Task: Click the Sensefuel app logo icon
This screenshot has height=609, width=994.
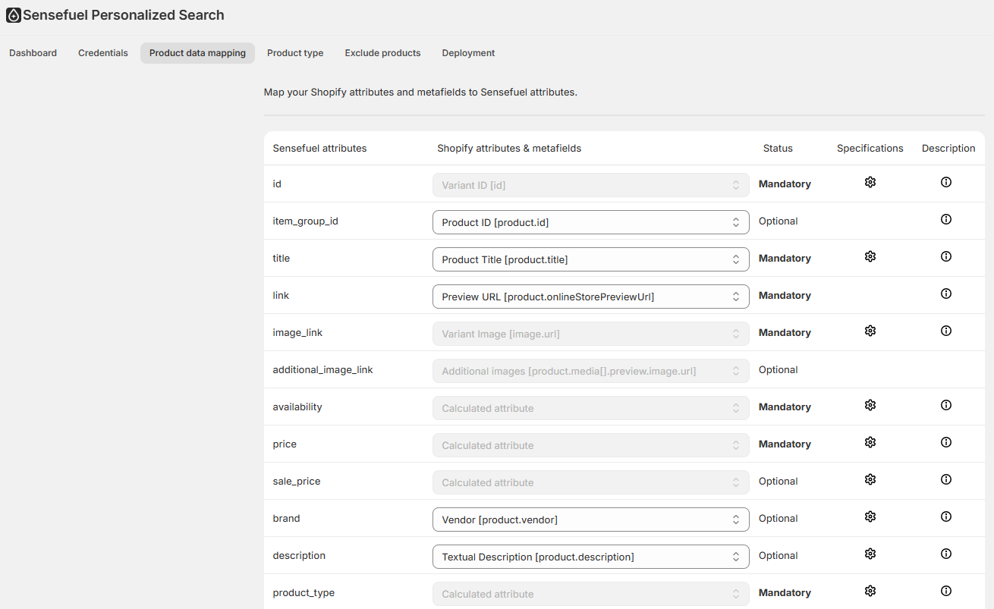Action: (14, 15)
